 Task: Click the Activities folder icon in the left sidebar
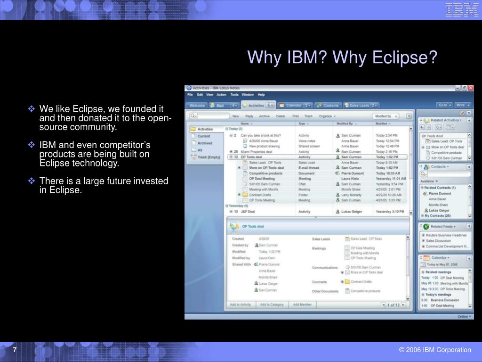point(193,129)
